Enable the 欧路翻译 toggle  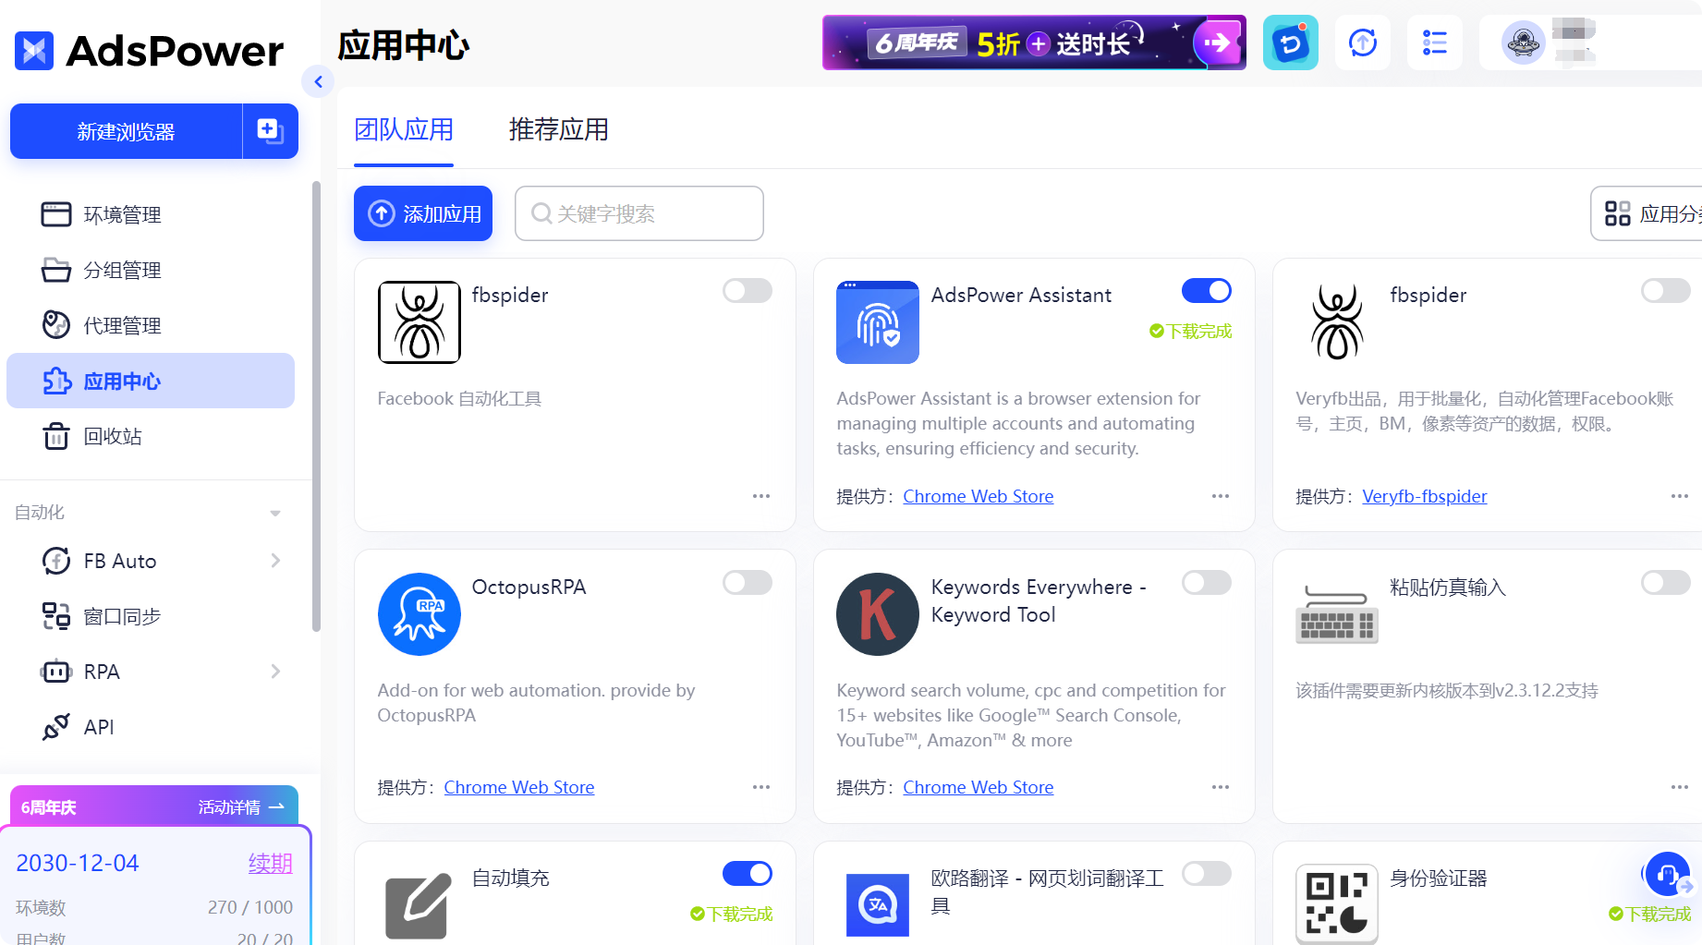[x=1207, y=874]
